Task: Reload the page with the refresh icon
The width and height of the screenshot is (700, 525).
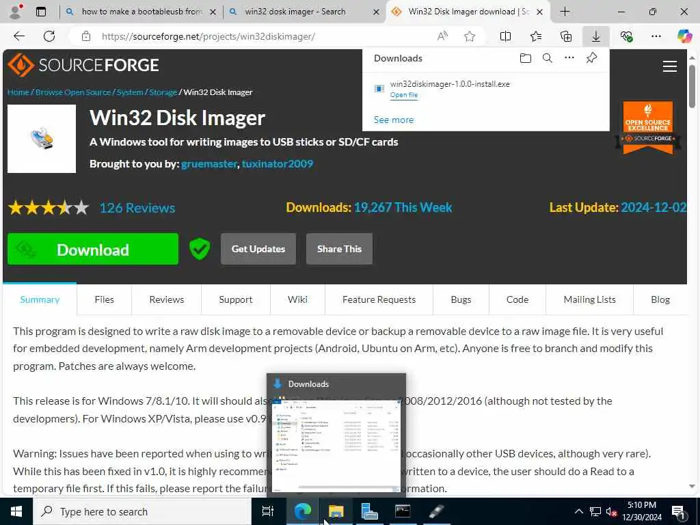Action: [49, 36]
